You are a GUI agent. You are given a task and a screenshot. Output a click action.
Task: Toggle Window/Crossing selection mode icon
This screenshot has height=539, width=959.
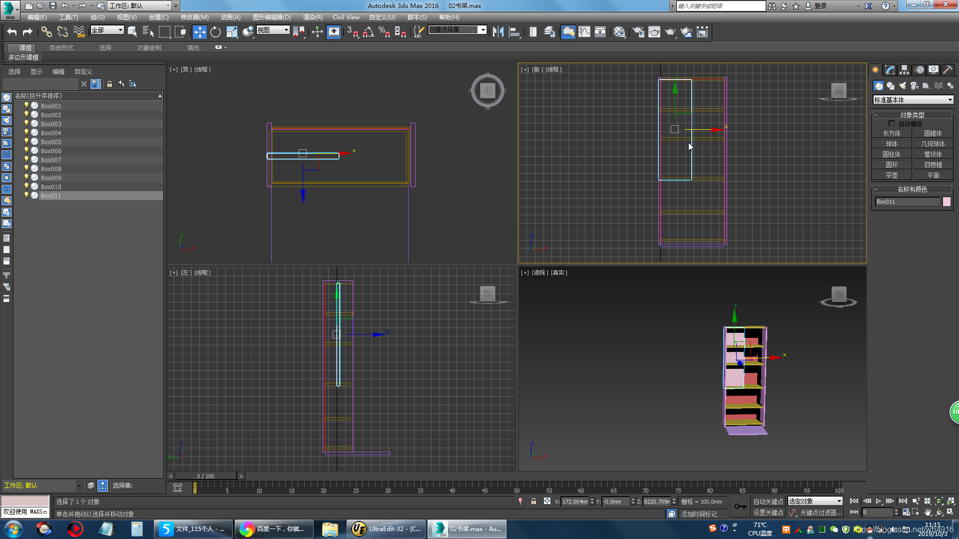[180, 32]
